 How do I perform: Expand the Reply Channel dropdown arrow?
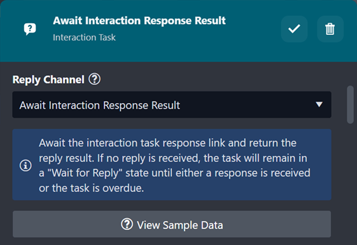pyautogui.click(x=319, y=105)
